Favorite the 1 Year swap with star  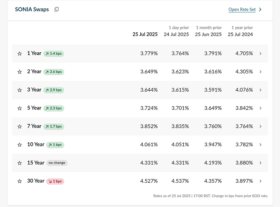point(20,54)
